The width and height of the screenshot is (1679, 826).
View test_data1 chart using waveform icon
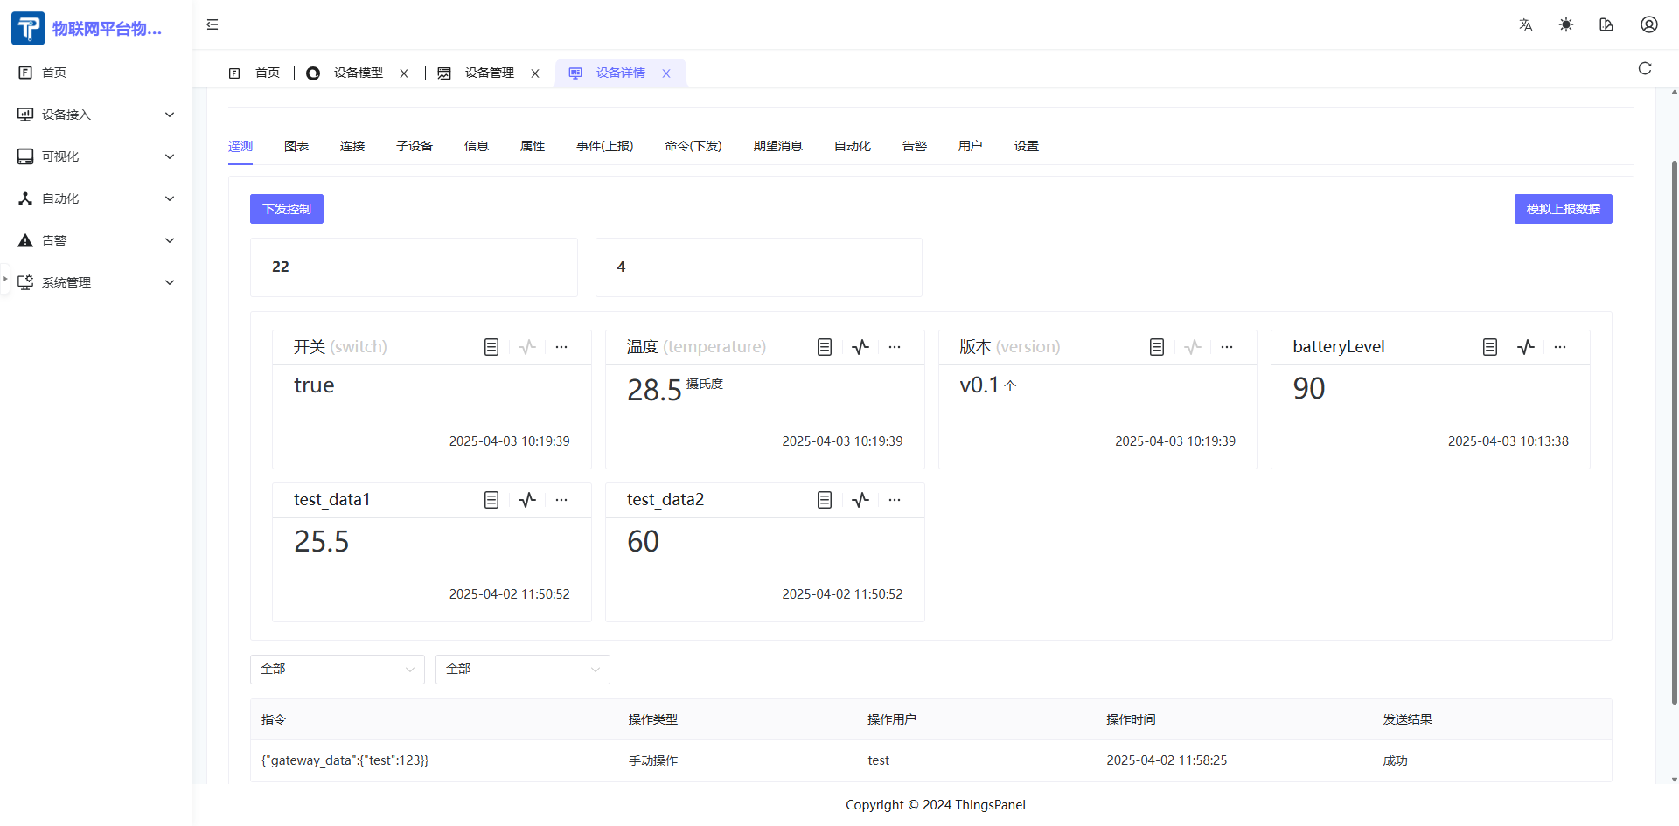527,500
